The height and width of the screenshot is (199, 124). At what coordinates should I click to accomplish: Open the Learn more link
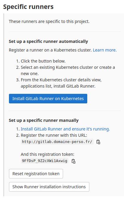tap(105, 50)
